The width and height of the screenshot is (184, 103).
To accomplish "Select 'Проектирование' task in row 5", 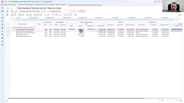I will click(x=23, y=35).
